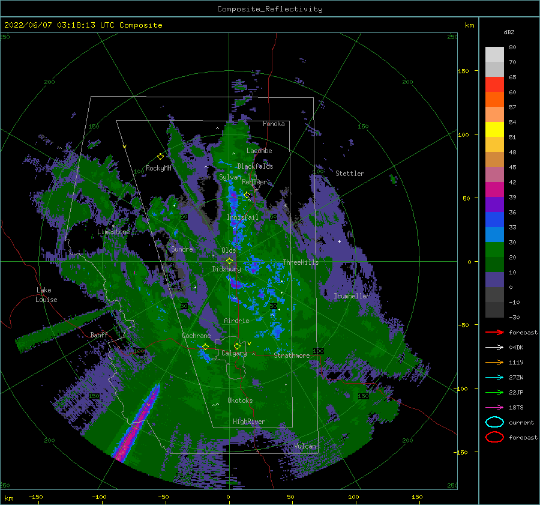This screenshot has width=540, height=505.
Task: Click the 150 tick on right axis
Action: (x=463, y=71)
